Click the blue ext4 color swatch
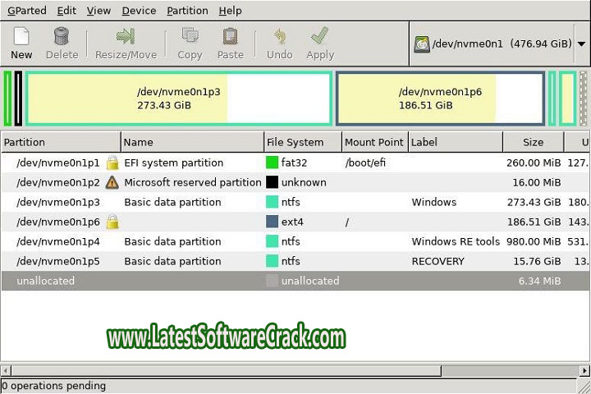Screen dimensions: 591x394 coord(272,222)
